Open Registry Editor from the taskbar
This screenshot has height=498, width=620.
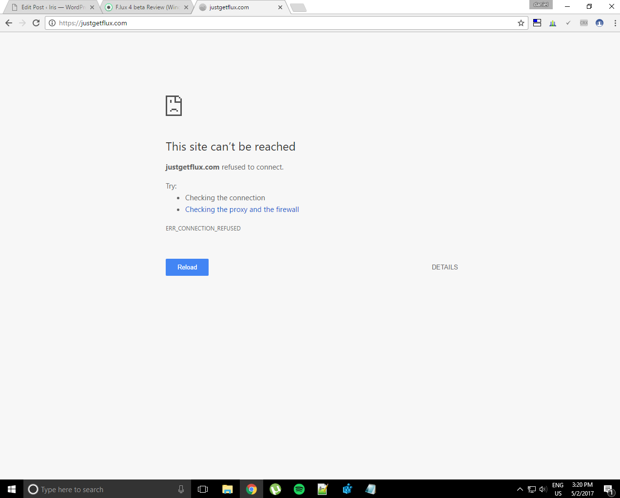tap(347, 489)
